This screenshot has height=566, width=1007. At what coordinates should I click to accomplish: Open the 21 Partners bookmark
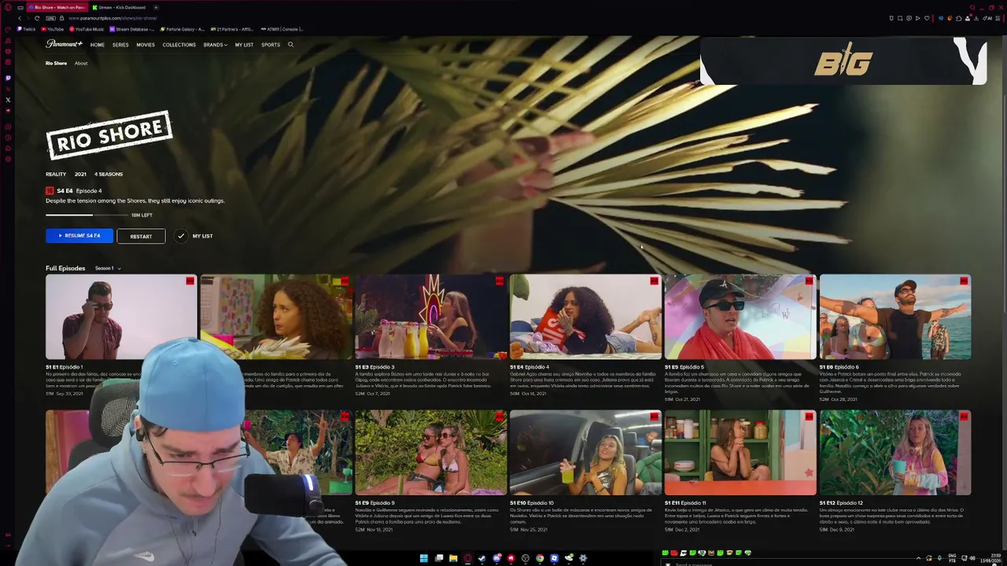pos(232,29)
